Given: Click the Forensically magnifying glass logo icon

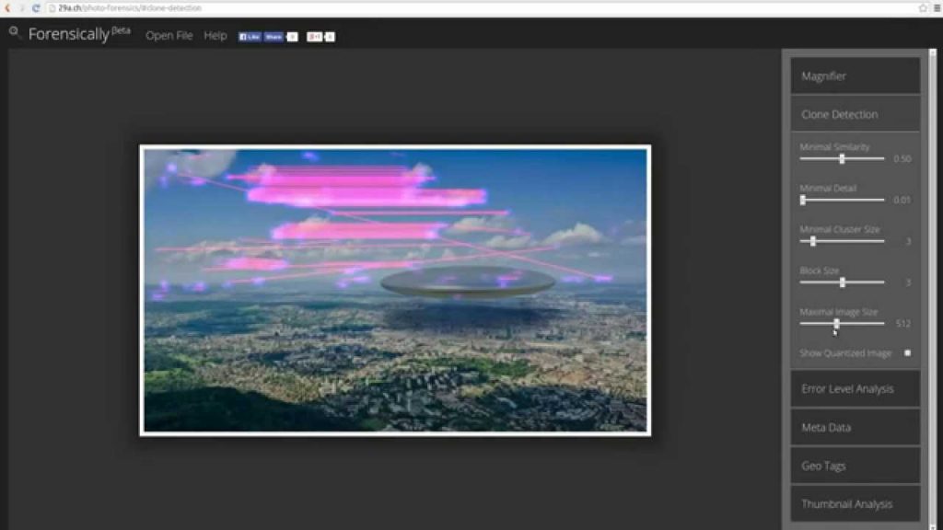Looking at the screenshot, I should [x=14, y=31].
